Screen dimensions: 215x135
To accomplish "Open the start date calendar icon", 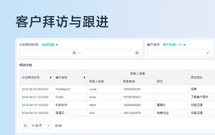I will [74, 53].
